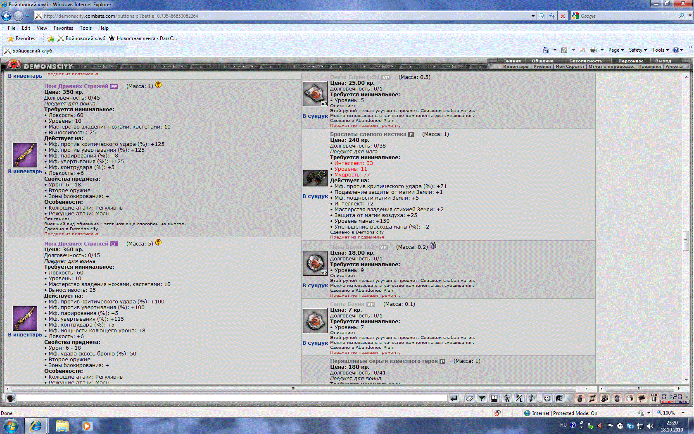
Task: Click thumbnail of the 350 кр. knife
Action: click(25, 155)
